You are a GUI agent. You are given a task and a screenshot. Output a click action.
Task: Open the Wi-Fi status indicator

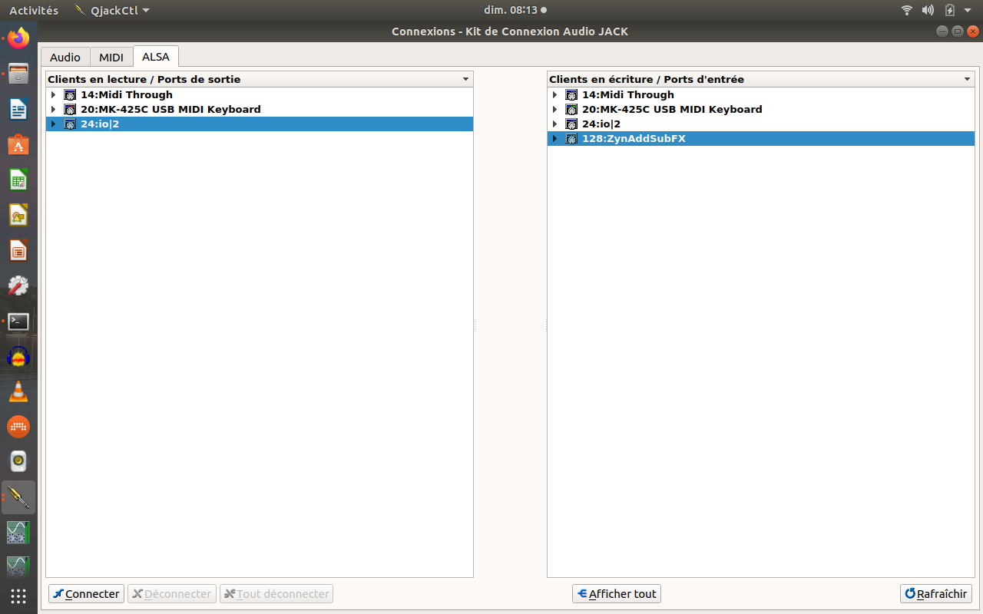tap(907, 10)
